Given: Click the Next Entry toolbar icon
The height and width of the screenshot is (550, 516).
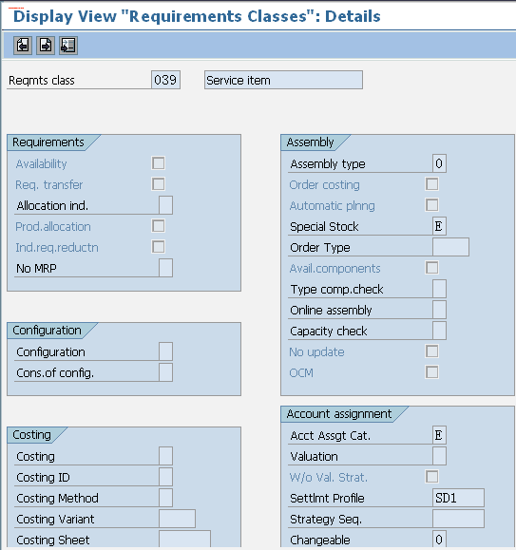Looking at the screenshot, I should (x=46, y=46).
